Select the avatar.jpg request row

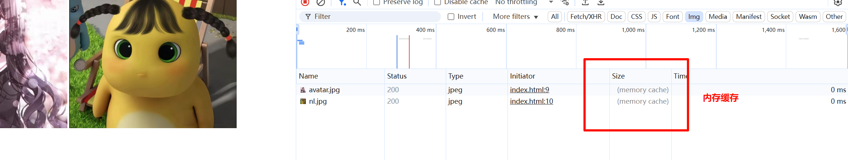pyautogui.click(x=572, y=90)
